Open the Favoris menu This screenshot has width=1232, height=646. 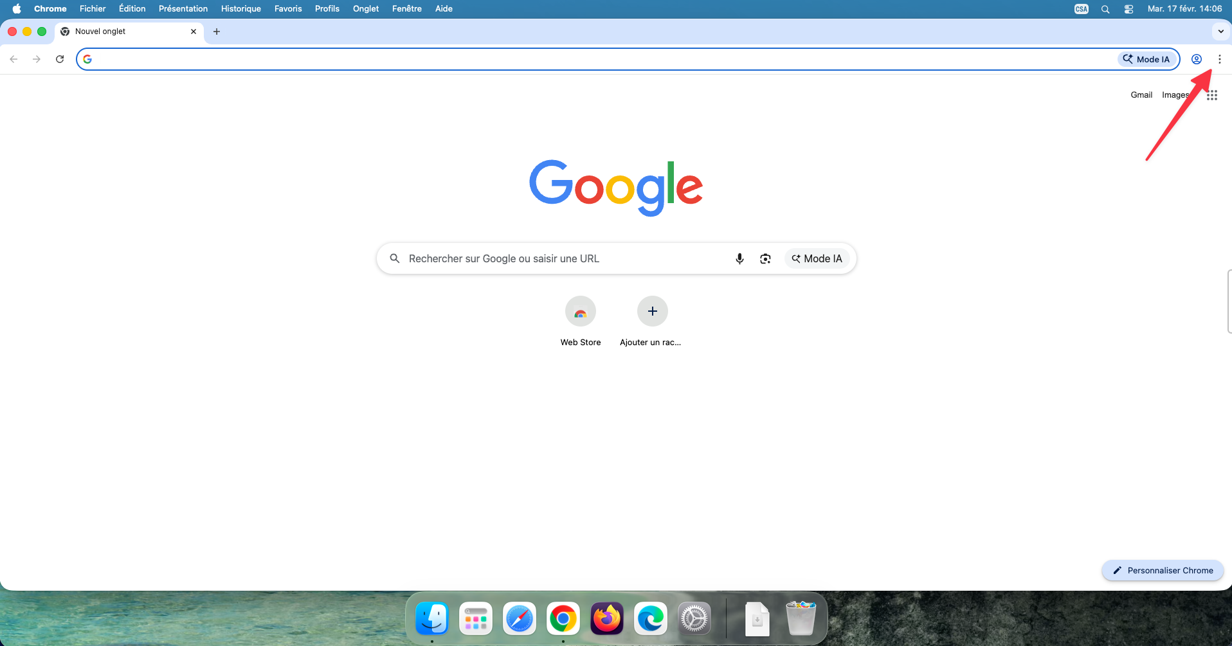[288, 9]
